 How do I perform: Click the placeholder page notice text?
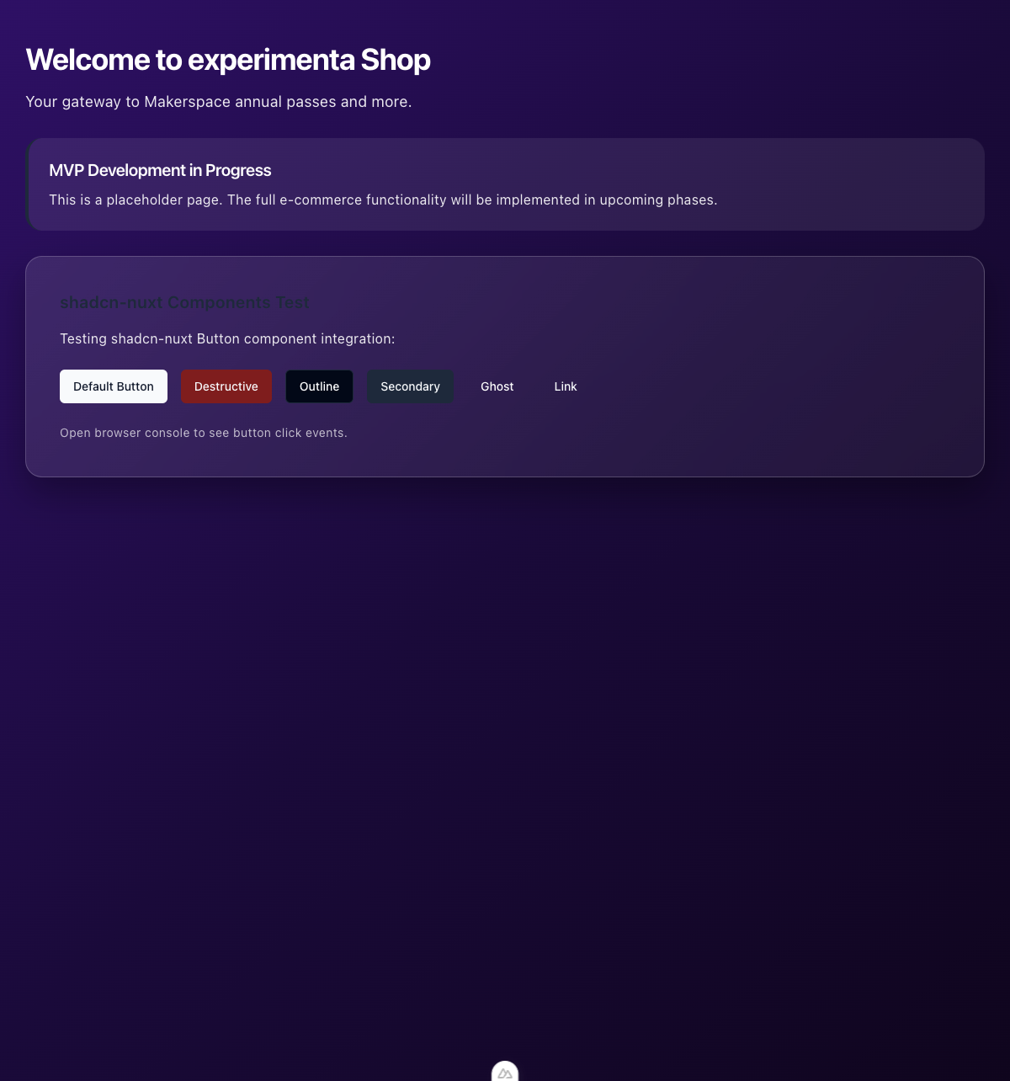pos(383,200)
